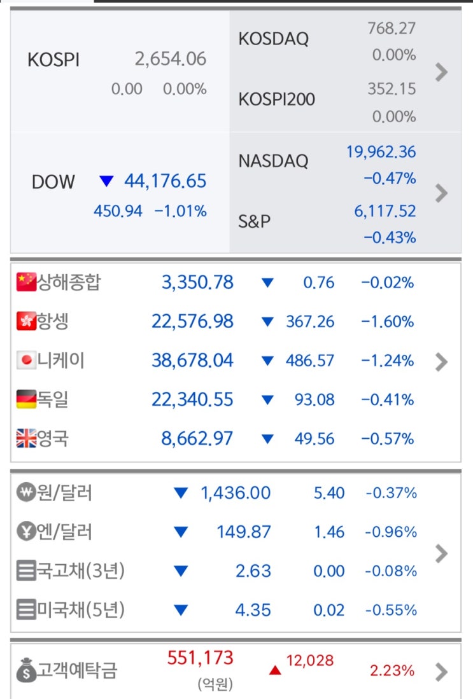
Task: Open the 고객예탁금 detail arrow
Action: 441,672
